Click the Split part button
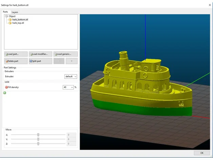213x160 pixels. 40,61
